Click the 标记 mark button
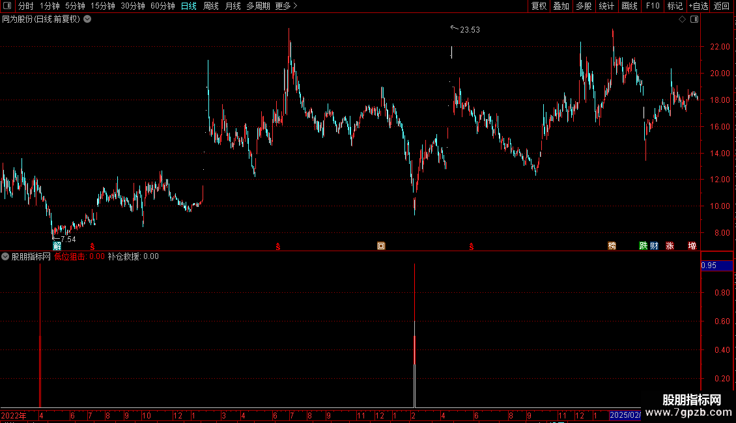Screen dimensions: 736x423 [675, 6]
